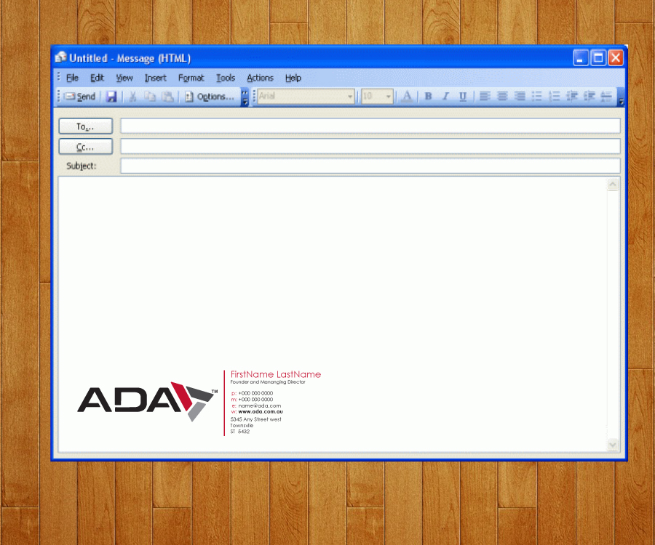655x545 pixels.
Task: Click the 5345 Any Street west address
Action: pos(255,419)
